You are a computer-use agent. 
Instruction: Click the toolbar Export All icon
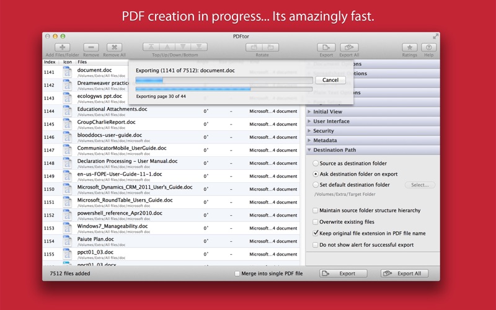(349, 48)
